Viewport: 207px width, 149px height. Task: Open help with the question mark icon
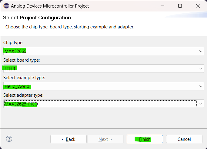tap(9, 139)
